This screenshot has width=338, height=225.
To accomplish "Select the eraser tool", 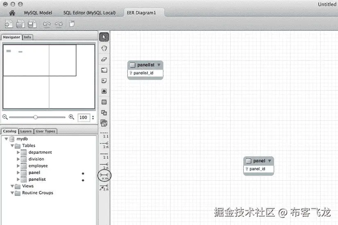I will pyautogui.click(x=104, y=59).
